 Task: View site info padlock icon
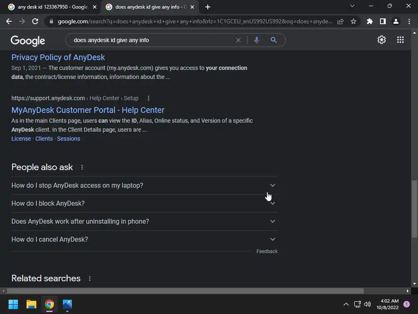pyautogui.click(x=51, y=21)
